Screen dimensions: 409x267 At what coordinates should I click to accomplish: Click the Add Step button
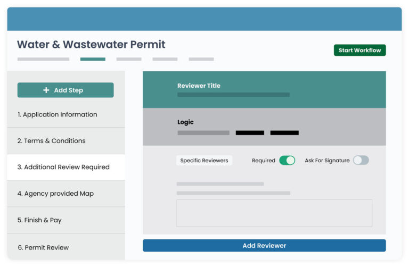click(x=66, y=90)
